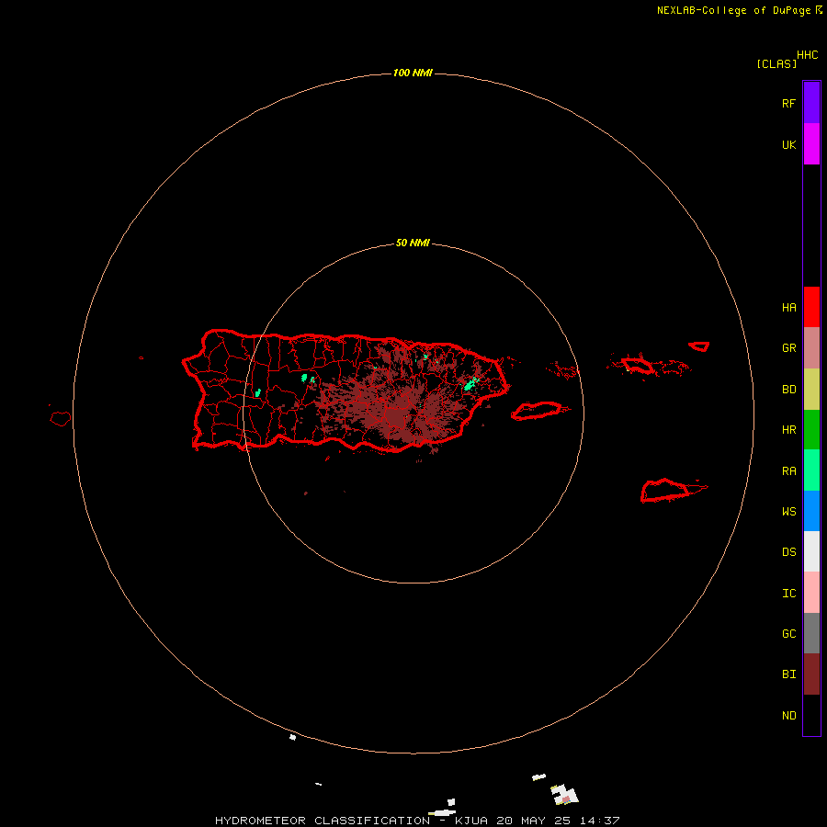Screen dimensions: 827x827
Task: Click the DS white legend swatch
Action: (811, 551)
